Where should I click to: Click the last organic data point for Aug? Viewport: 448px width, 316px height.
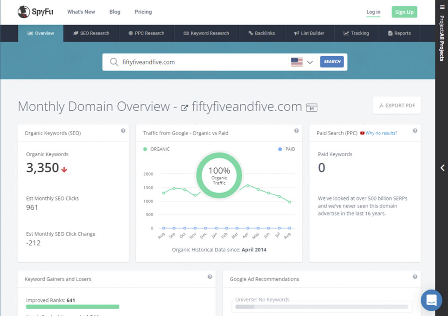[290, 202]
